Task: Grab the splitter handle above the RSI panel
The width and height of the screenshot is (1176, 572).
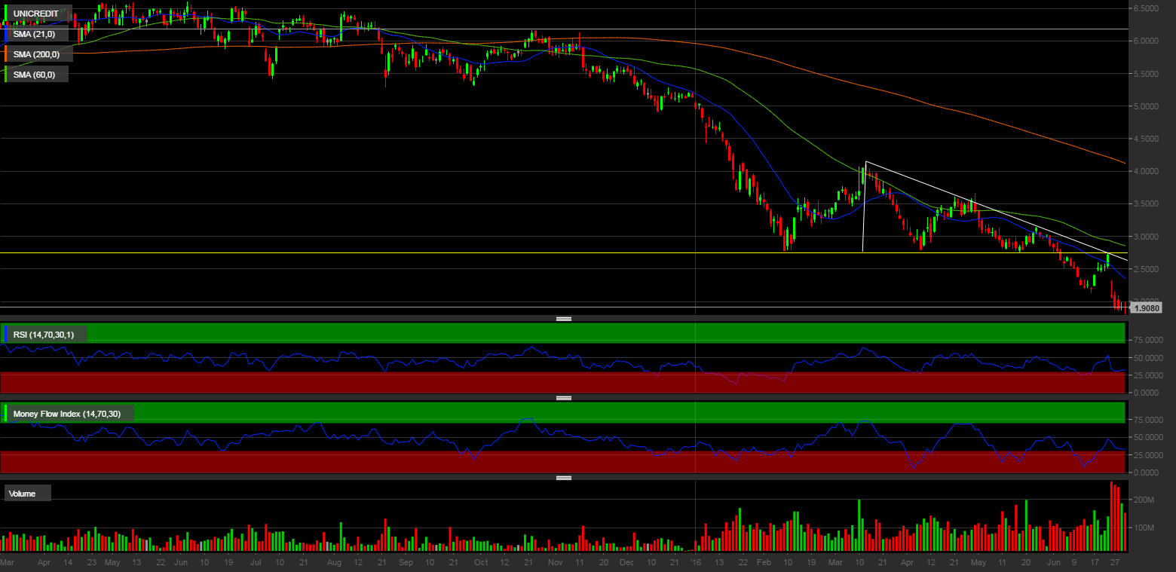Action: (563, 320)
